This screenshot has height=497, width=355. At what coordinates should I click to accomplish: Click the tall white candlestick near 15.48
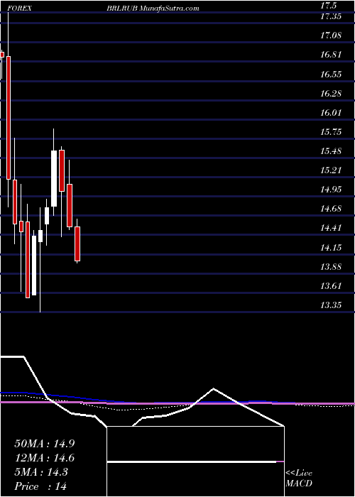click(54, 178)
